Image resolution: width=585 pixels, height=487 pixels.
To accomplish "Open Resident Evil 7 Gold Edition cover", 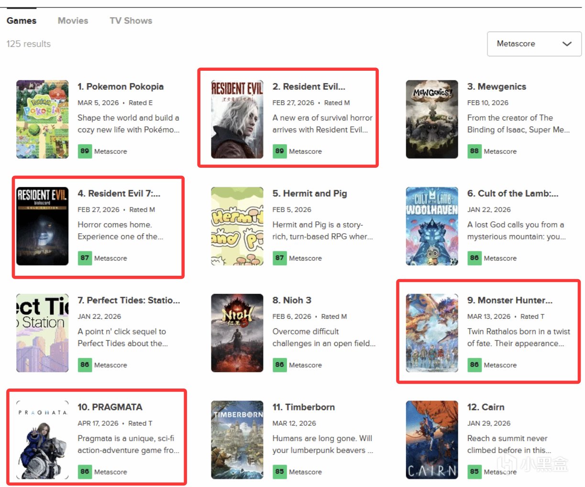I will click(x=43, y=226).
